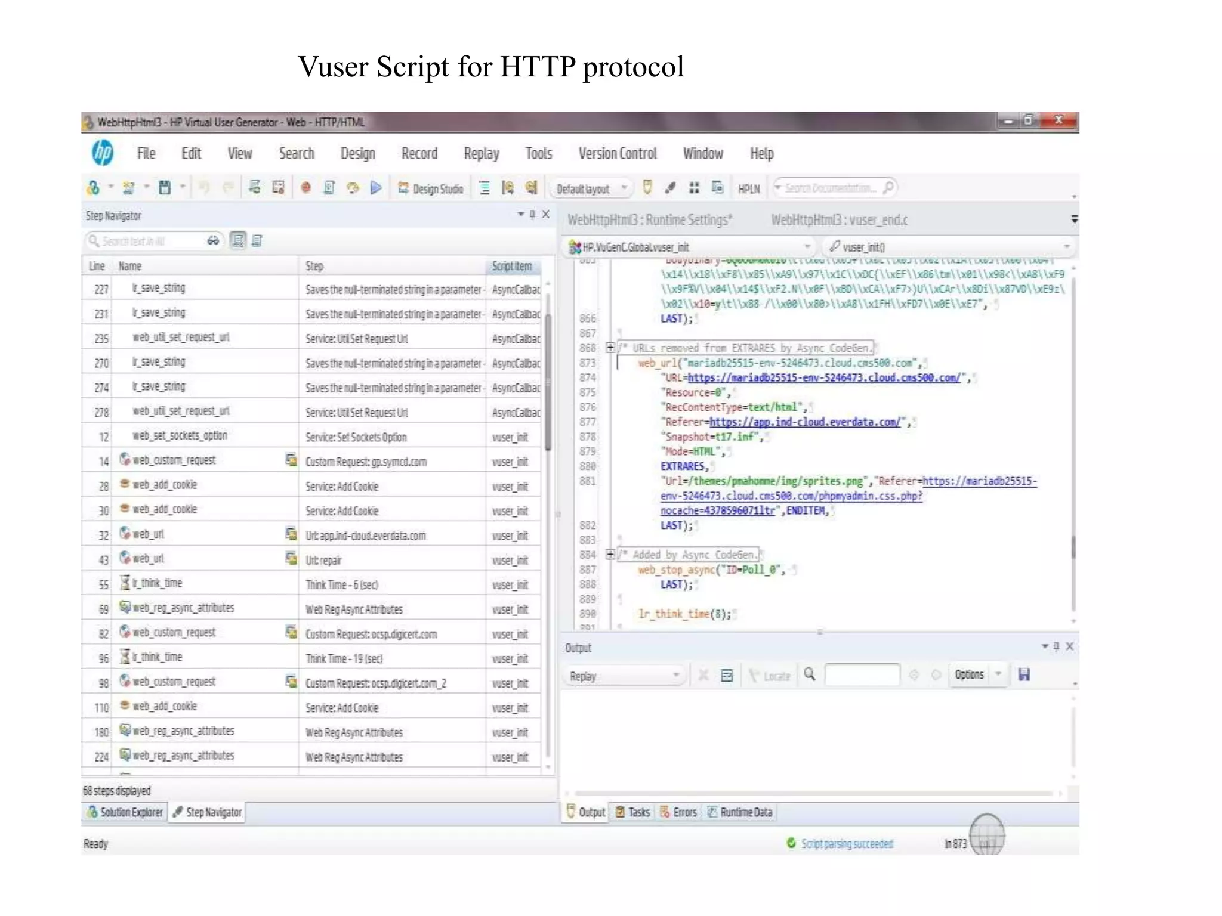Viewport: 1222px width, 916px height.
Task: Click the Redo arrow icon
Action: click(x=228, y=188)
